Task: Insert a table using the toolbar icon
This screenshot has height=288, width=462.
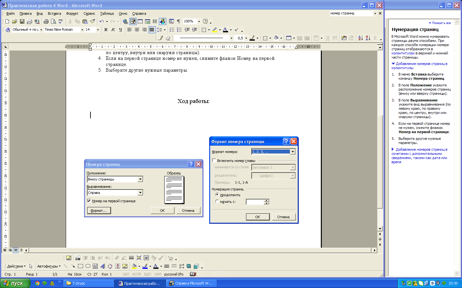Action: [x=140, y=21]
